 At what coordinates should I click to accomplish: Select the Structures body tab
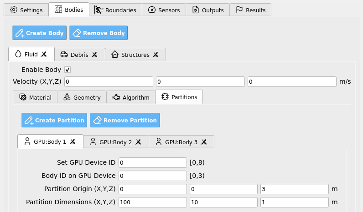135,55
